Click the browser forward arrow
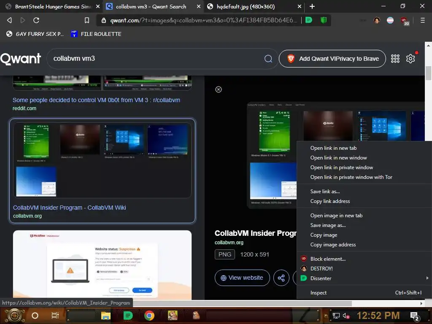 pos(23,20)
